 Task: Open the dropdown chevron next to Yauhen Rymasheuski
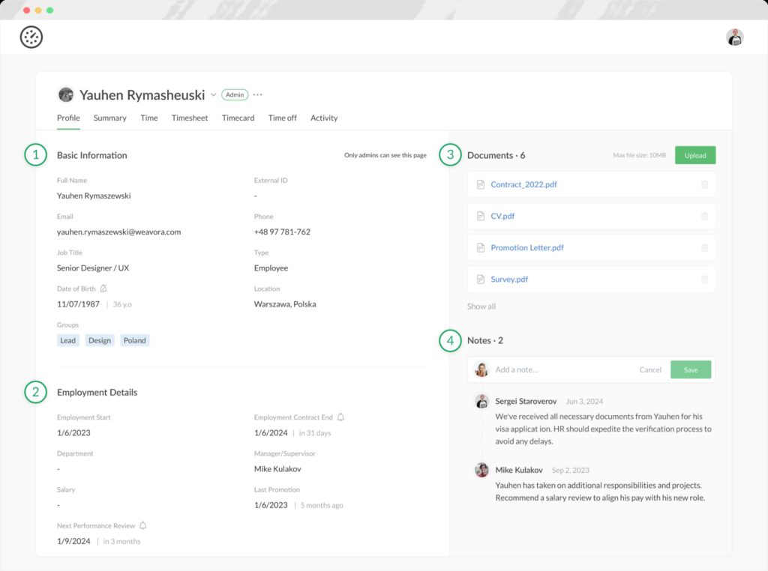point(214,94)
